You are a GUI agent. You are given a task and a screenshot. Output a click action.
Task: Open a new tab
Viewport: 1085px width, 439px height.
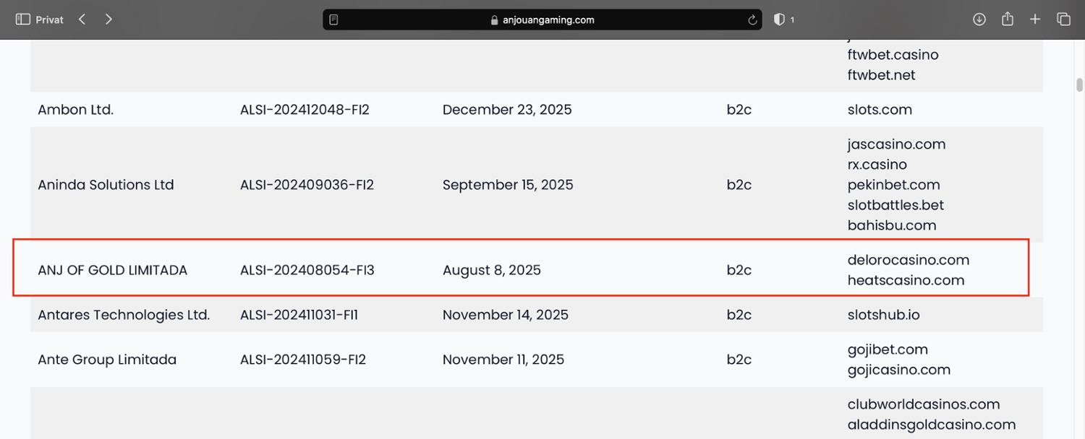click(1035, 19)
